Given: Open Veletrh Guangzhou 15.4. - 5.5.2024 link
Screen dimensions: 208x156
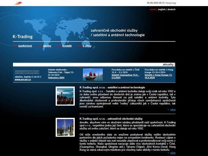Looking at the screenshot, I should [x=126, y=76].
